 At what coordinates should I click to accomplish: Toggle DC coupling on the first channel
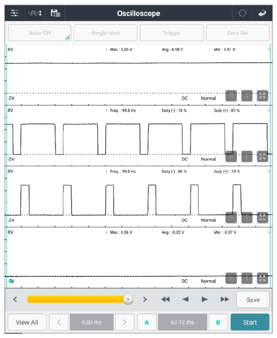pyautogui.click(x=185, y=98)
